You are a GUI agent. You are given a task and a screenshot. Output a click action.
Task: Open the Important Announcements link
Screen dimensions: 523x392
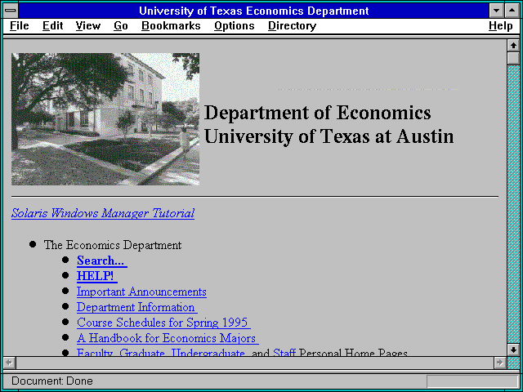[141, 292]
